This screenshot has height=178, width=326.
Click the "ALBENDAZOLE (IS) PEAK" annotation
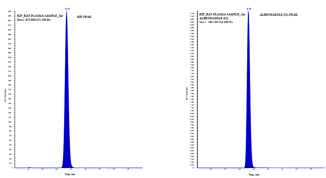279,15
